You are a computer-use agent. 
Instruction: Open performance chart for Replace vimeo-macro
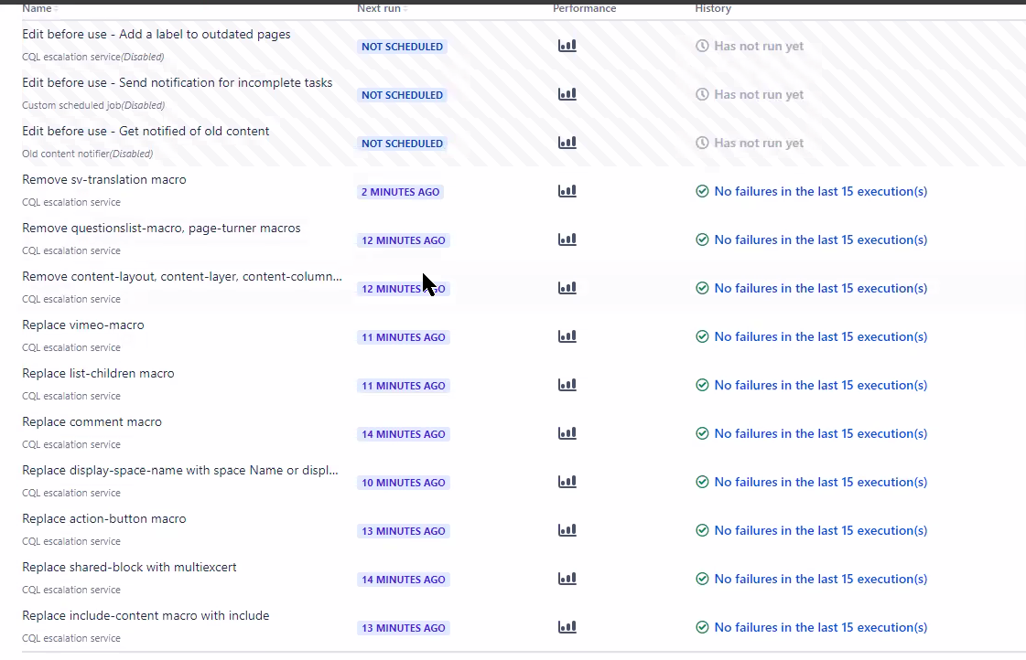pyautogui.click(x=567, y=335)
